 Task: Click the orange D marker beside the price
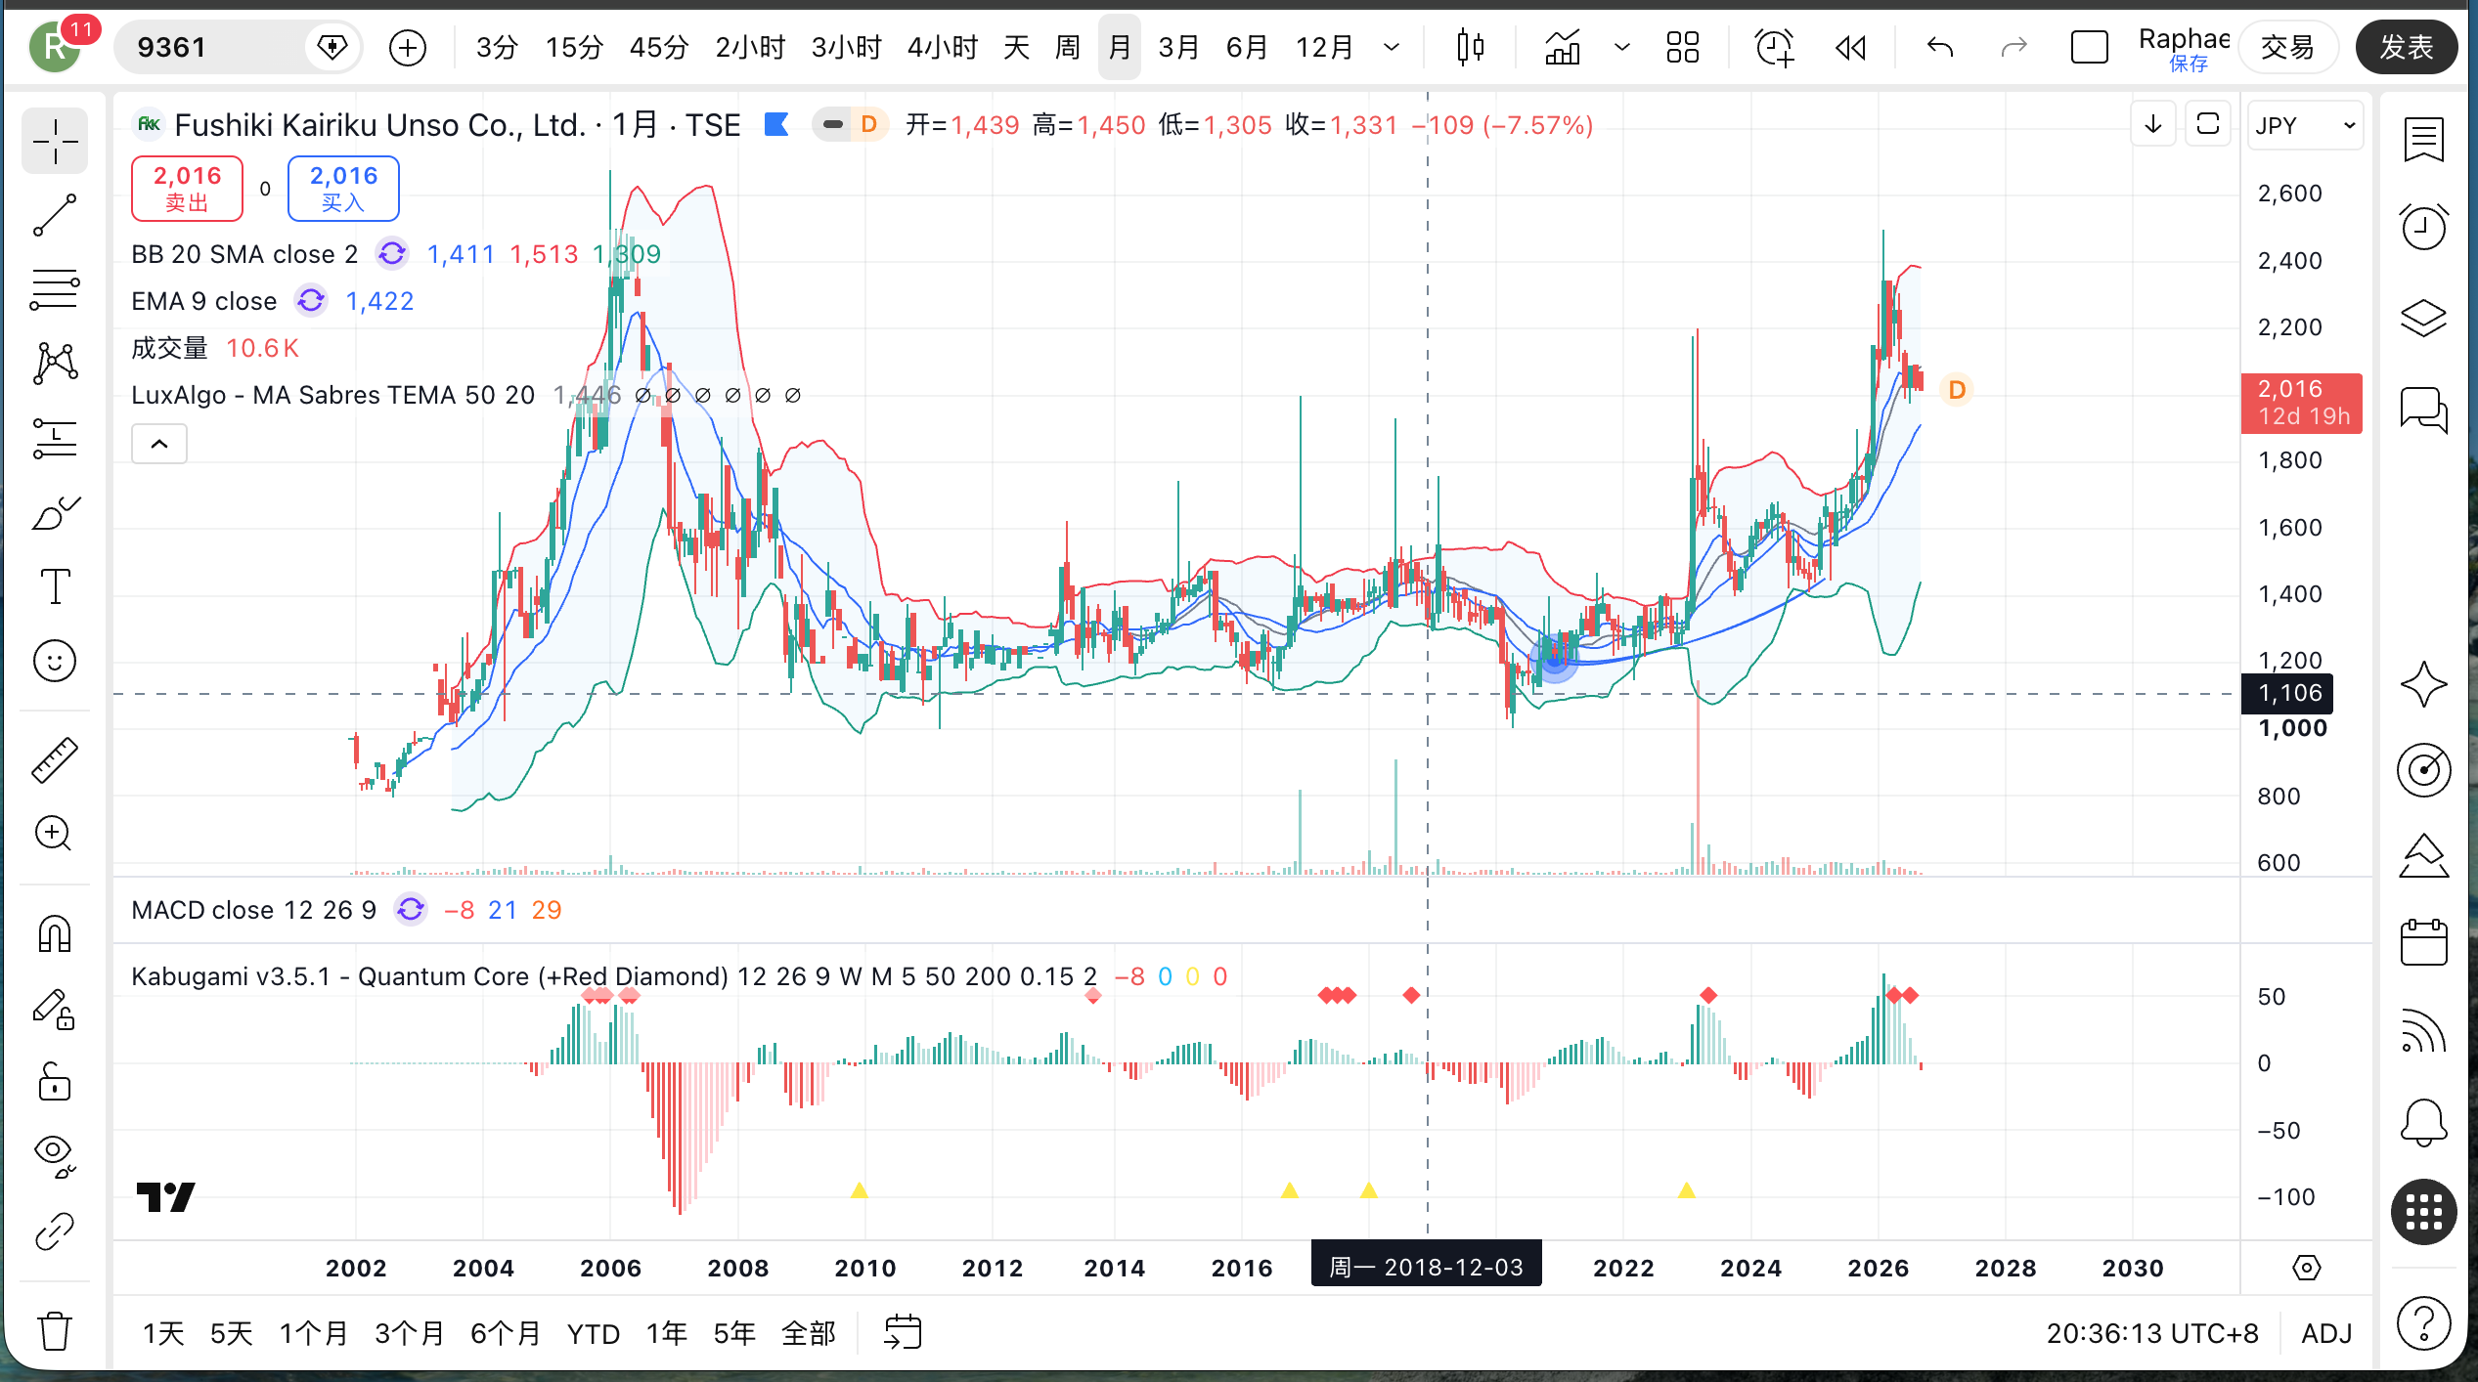(1957, 390)
